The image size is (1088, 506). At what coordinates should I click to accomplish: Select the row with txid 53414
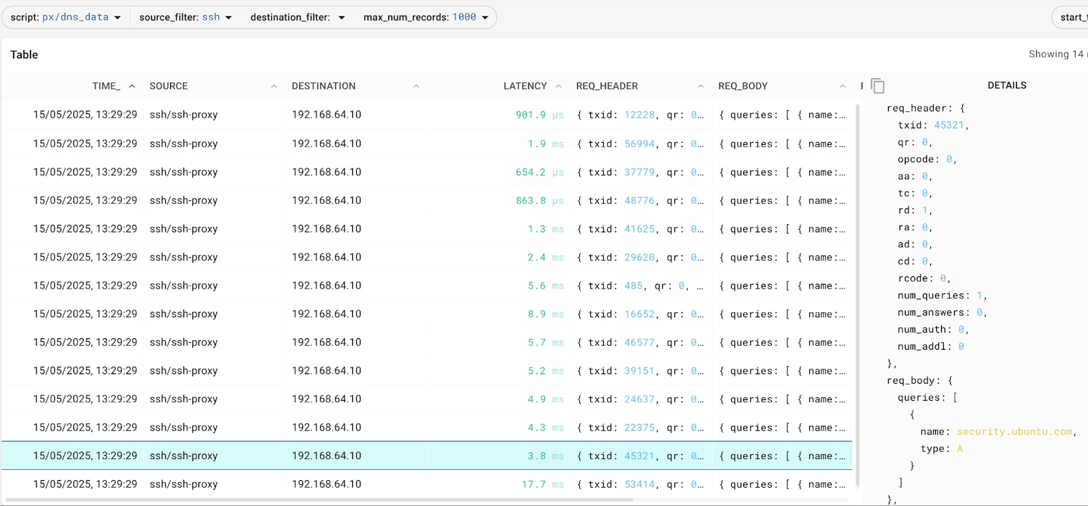[x=426, y=484]
